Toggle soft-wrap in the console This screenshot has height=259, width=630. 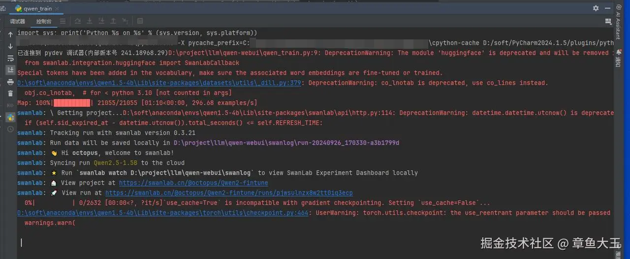point(10,58)
